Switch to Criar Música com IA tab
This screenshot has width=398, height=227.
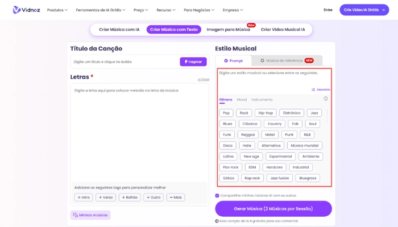[x=119, y=30]
